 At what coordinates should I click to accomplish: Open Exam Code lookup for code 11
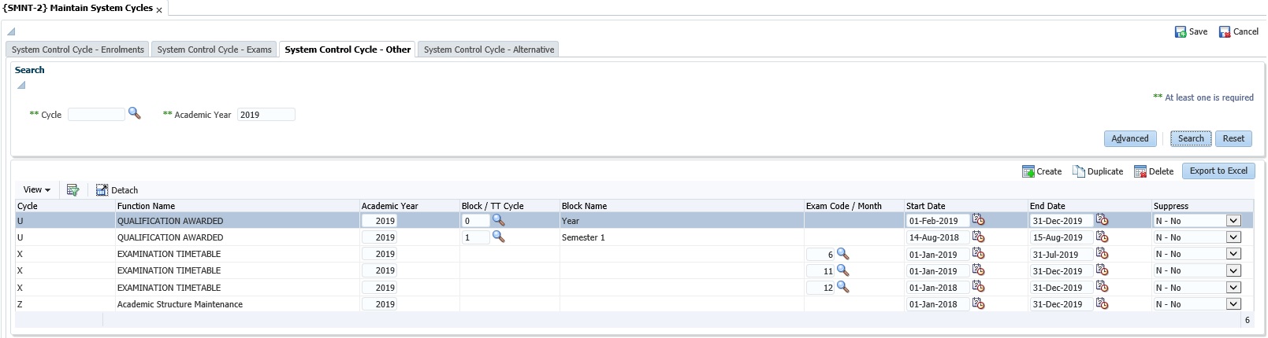pyautogui.click(x=842, y=270)
